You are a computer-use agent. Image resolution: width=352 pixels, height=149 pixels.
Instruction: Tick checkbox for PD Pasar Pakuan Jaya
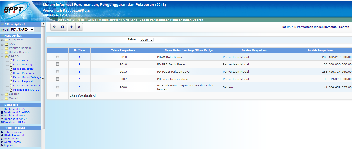pyautogui.click(x=57, y=71)
